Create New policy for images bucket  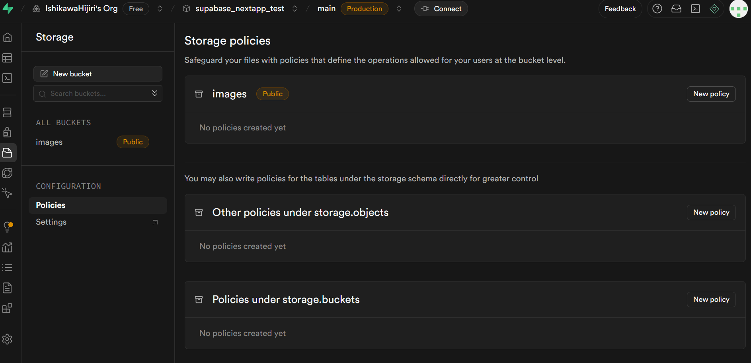[711, 94]
